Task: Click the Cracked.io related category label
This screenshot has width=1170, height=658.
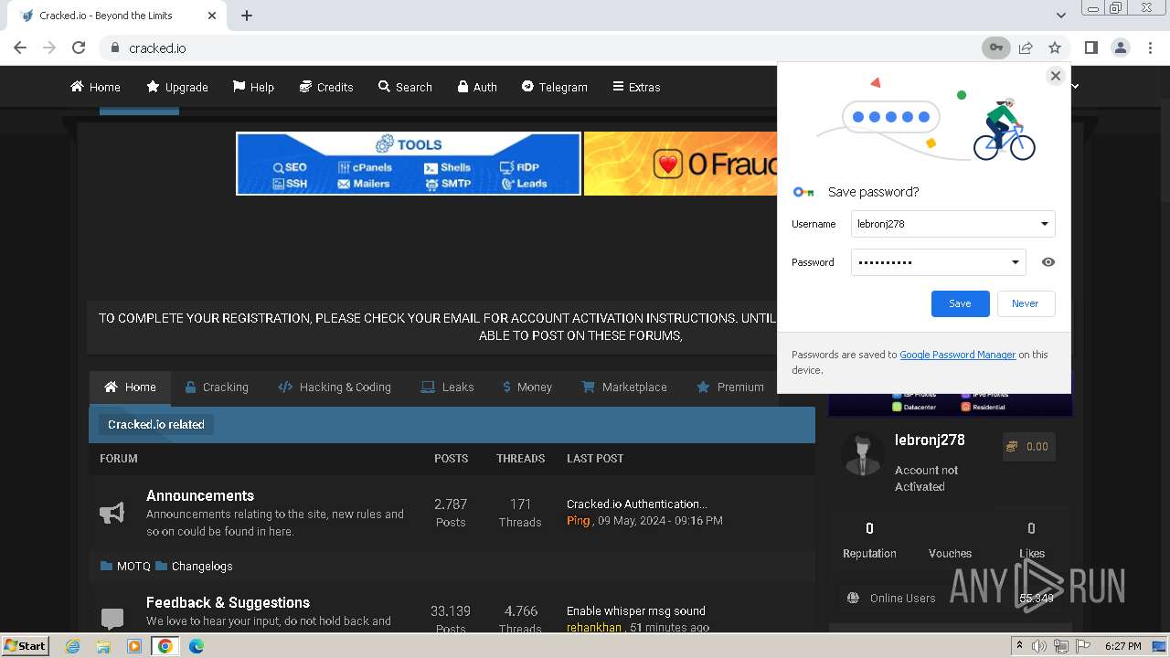Action: pyautogui.click(x=156, y=424)
